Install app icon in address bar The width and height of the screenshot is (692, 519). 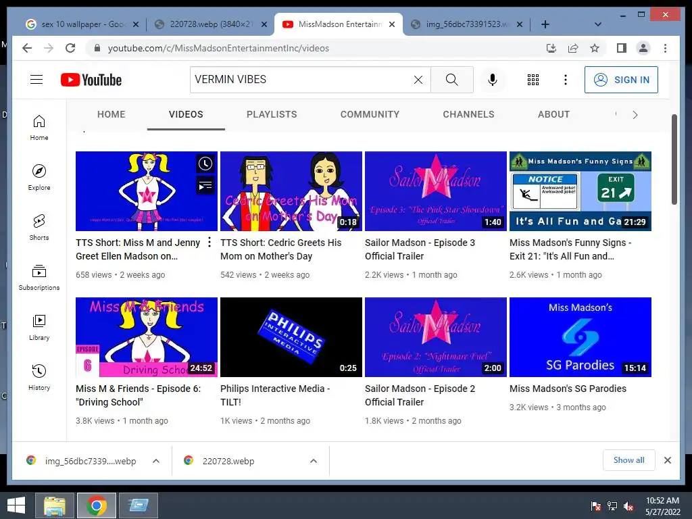(x=551, y=48)
